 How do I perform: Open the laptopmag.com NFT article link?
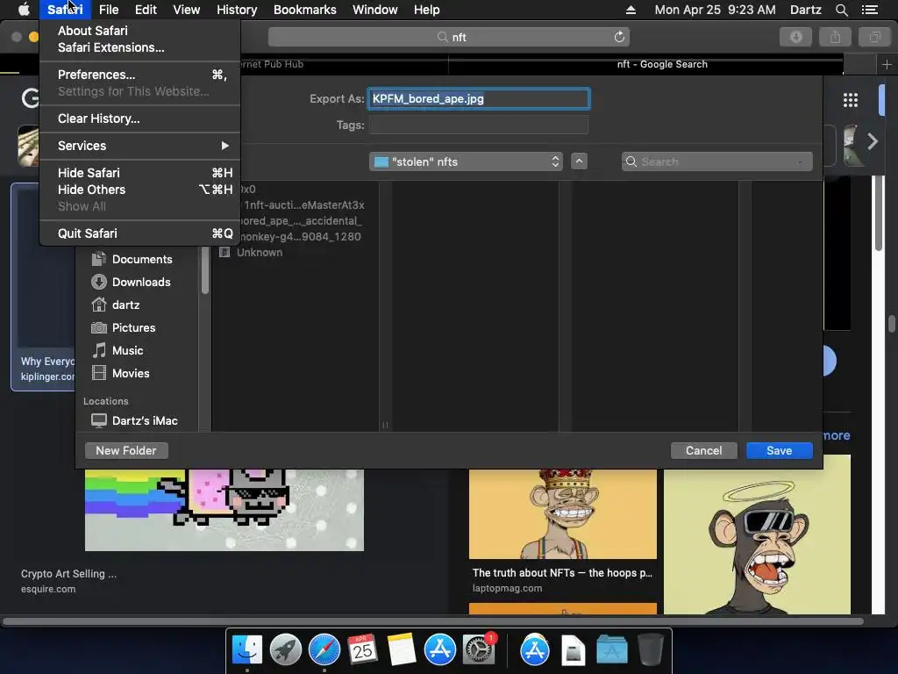(x=562, y=573)
